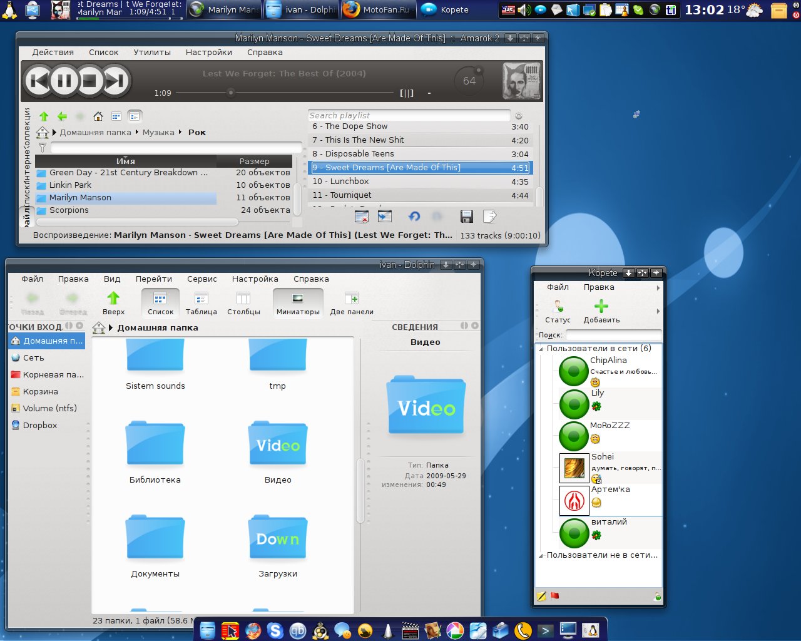The width and height of the screenshot is (801, 641).
Task: Switch Dolphin to Столбцы view
Action: (243, 303)
